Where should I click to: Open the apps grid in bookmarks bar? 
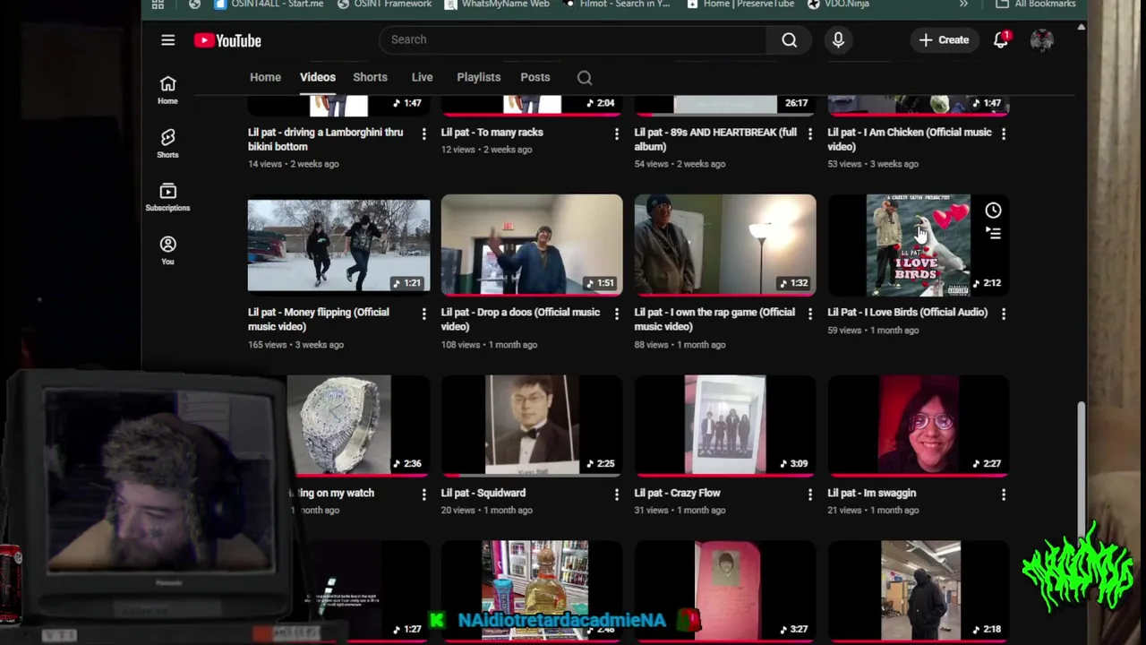tap(158, 4)
